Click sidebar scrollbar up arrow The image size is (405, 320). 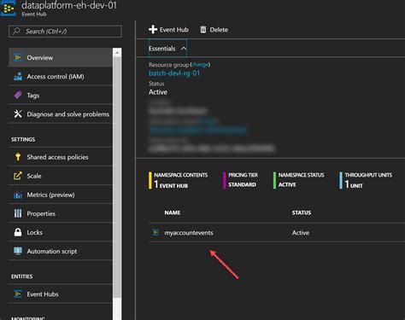[x=117, y=52]
